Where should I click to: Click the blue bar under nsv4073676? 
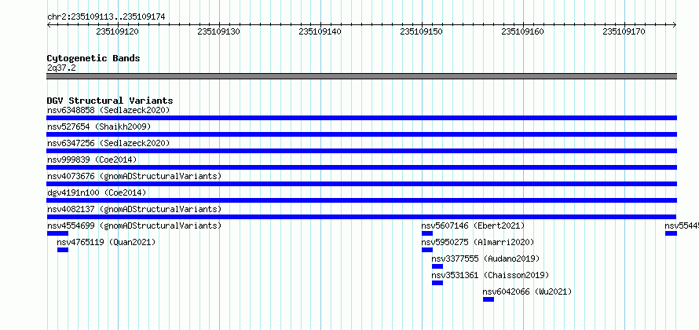361,184
